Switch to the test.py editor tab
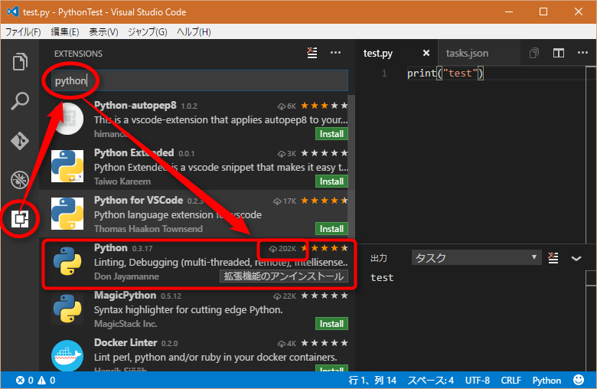This screenshot has height=389, width=597. pos(377,54)
